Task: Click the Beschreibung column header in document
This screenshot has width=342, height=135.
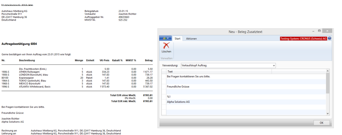Action: (27, 60)
